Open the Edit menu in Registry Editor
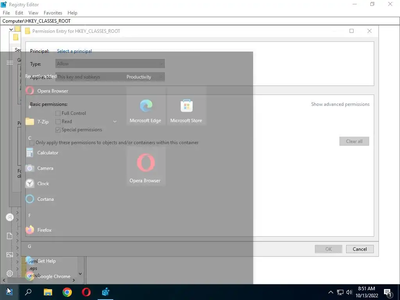Image resolution: width=400 pixels, height=300 pixels. pyautogui.click(x=19, y=13)
